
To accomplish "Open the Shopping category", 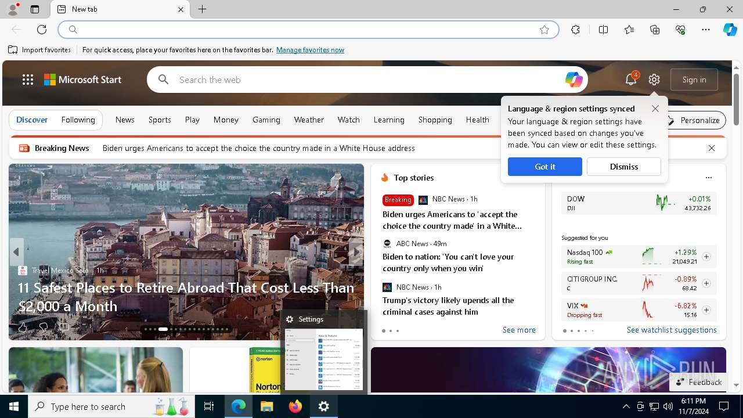I will coord(435,120).
